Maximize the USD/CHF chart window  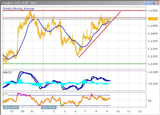tap(153, 3)
